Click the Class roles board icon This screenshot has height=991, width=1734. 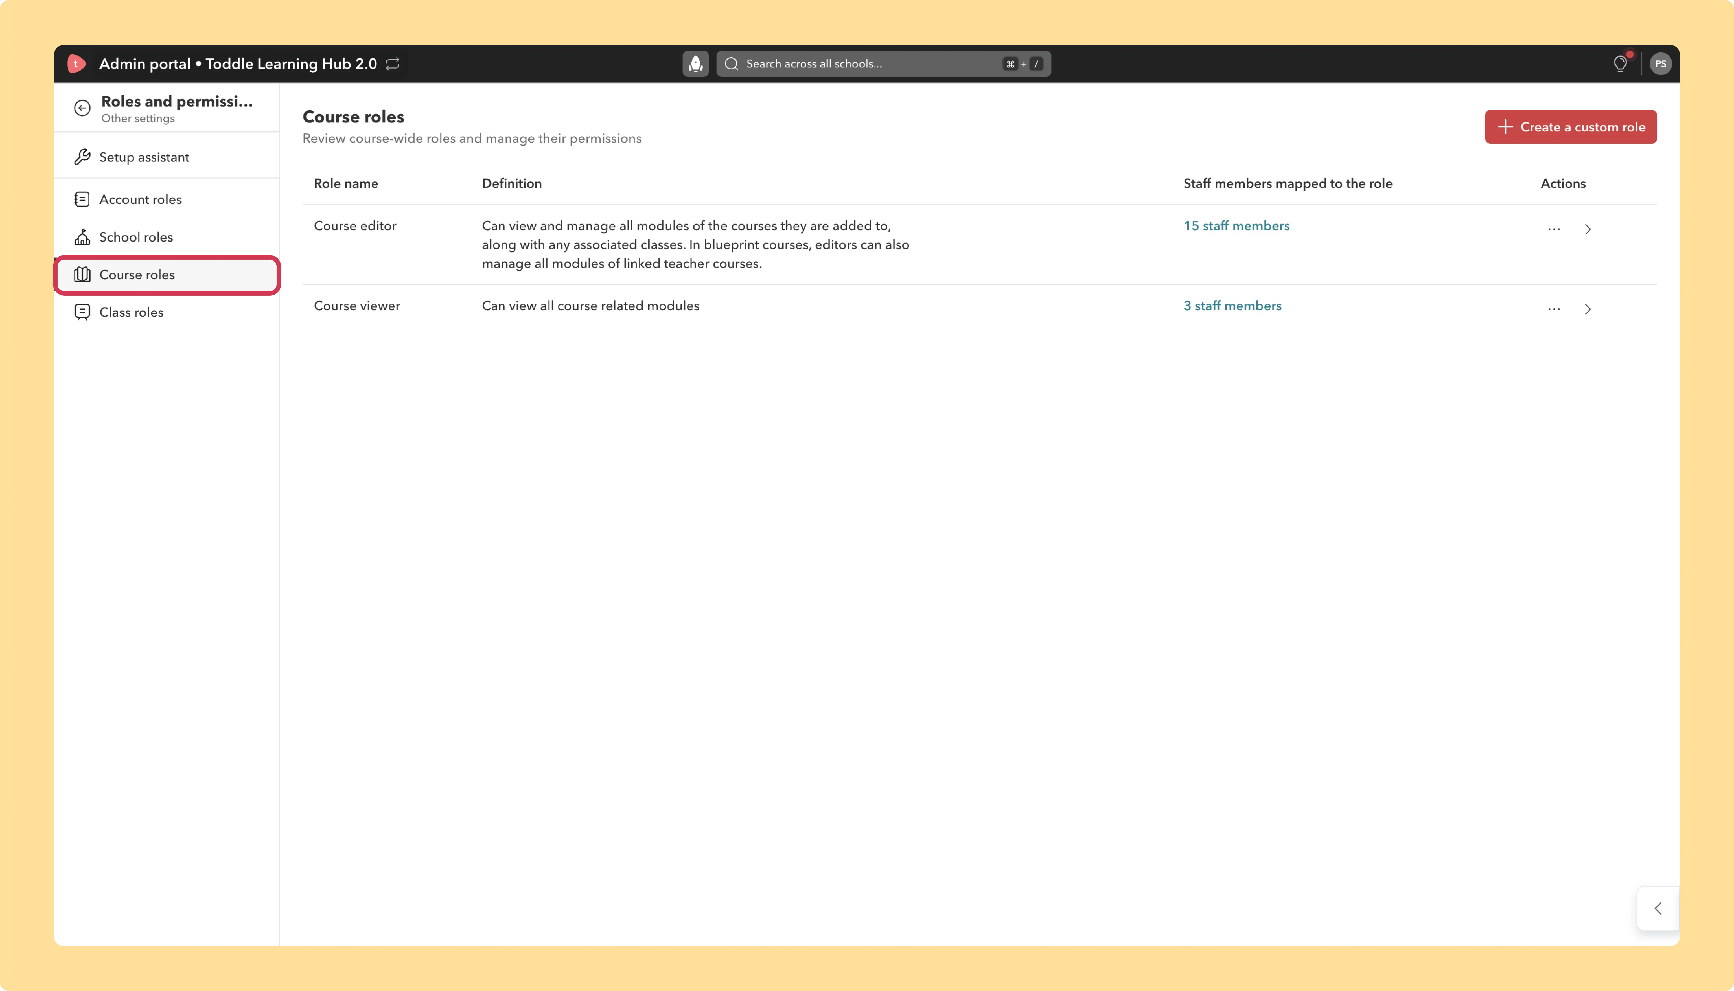click(82, 312)
